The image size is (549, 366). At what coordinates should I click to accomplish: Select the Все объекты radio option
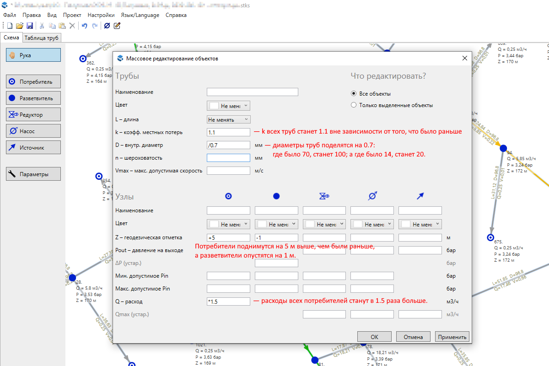354,94
